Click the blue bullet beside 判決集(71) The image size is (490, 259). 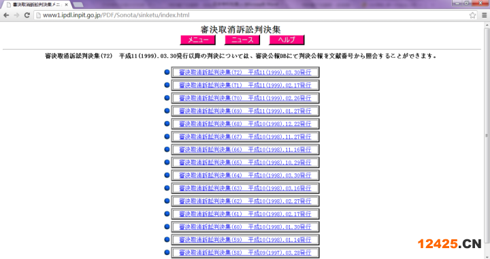tap(167, 85)
